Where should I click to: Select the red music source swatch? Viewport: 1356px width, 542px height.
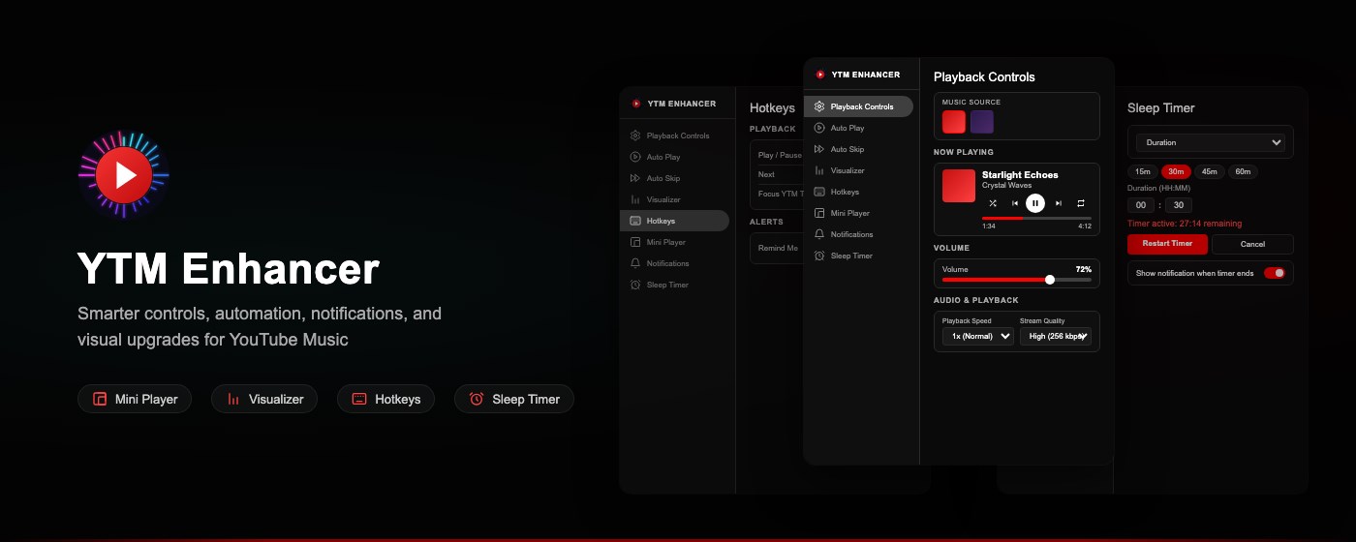(954, 122)
